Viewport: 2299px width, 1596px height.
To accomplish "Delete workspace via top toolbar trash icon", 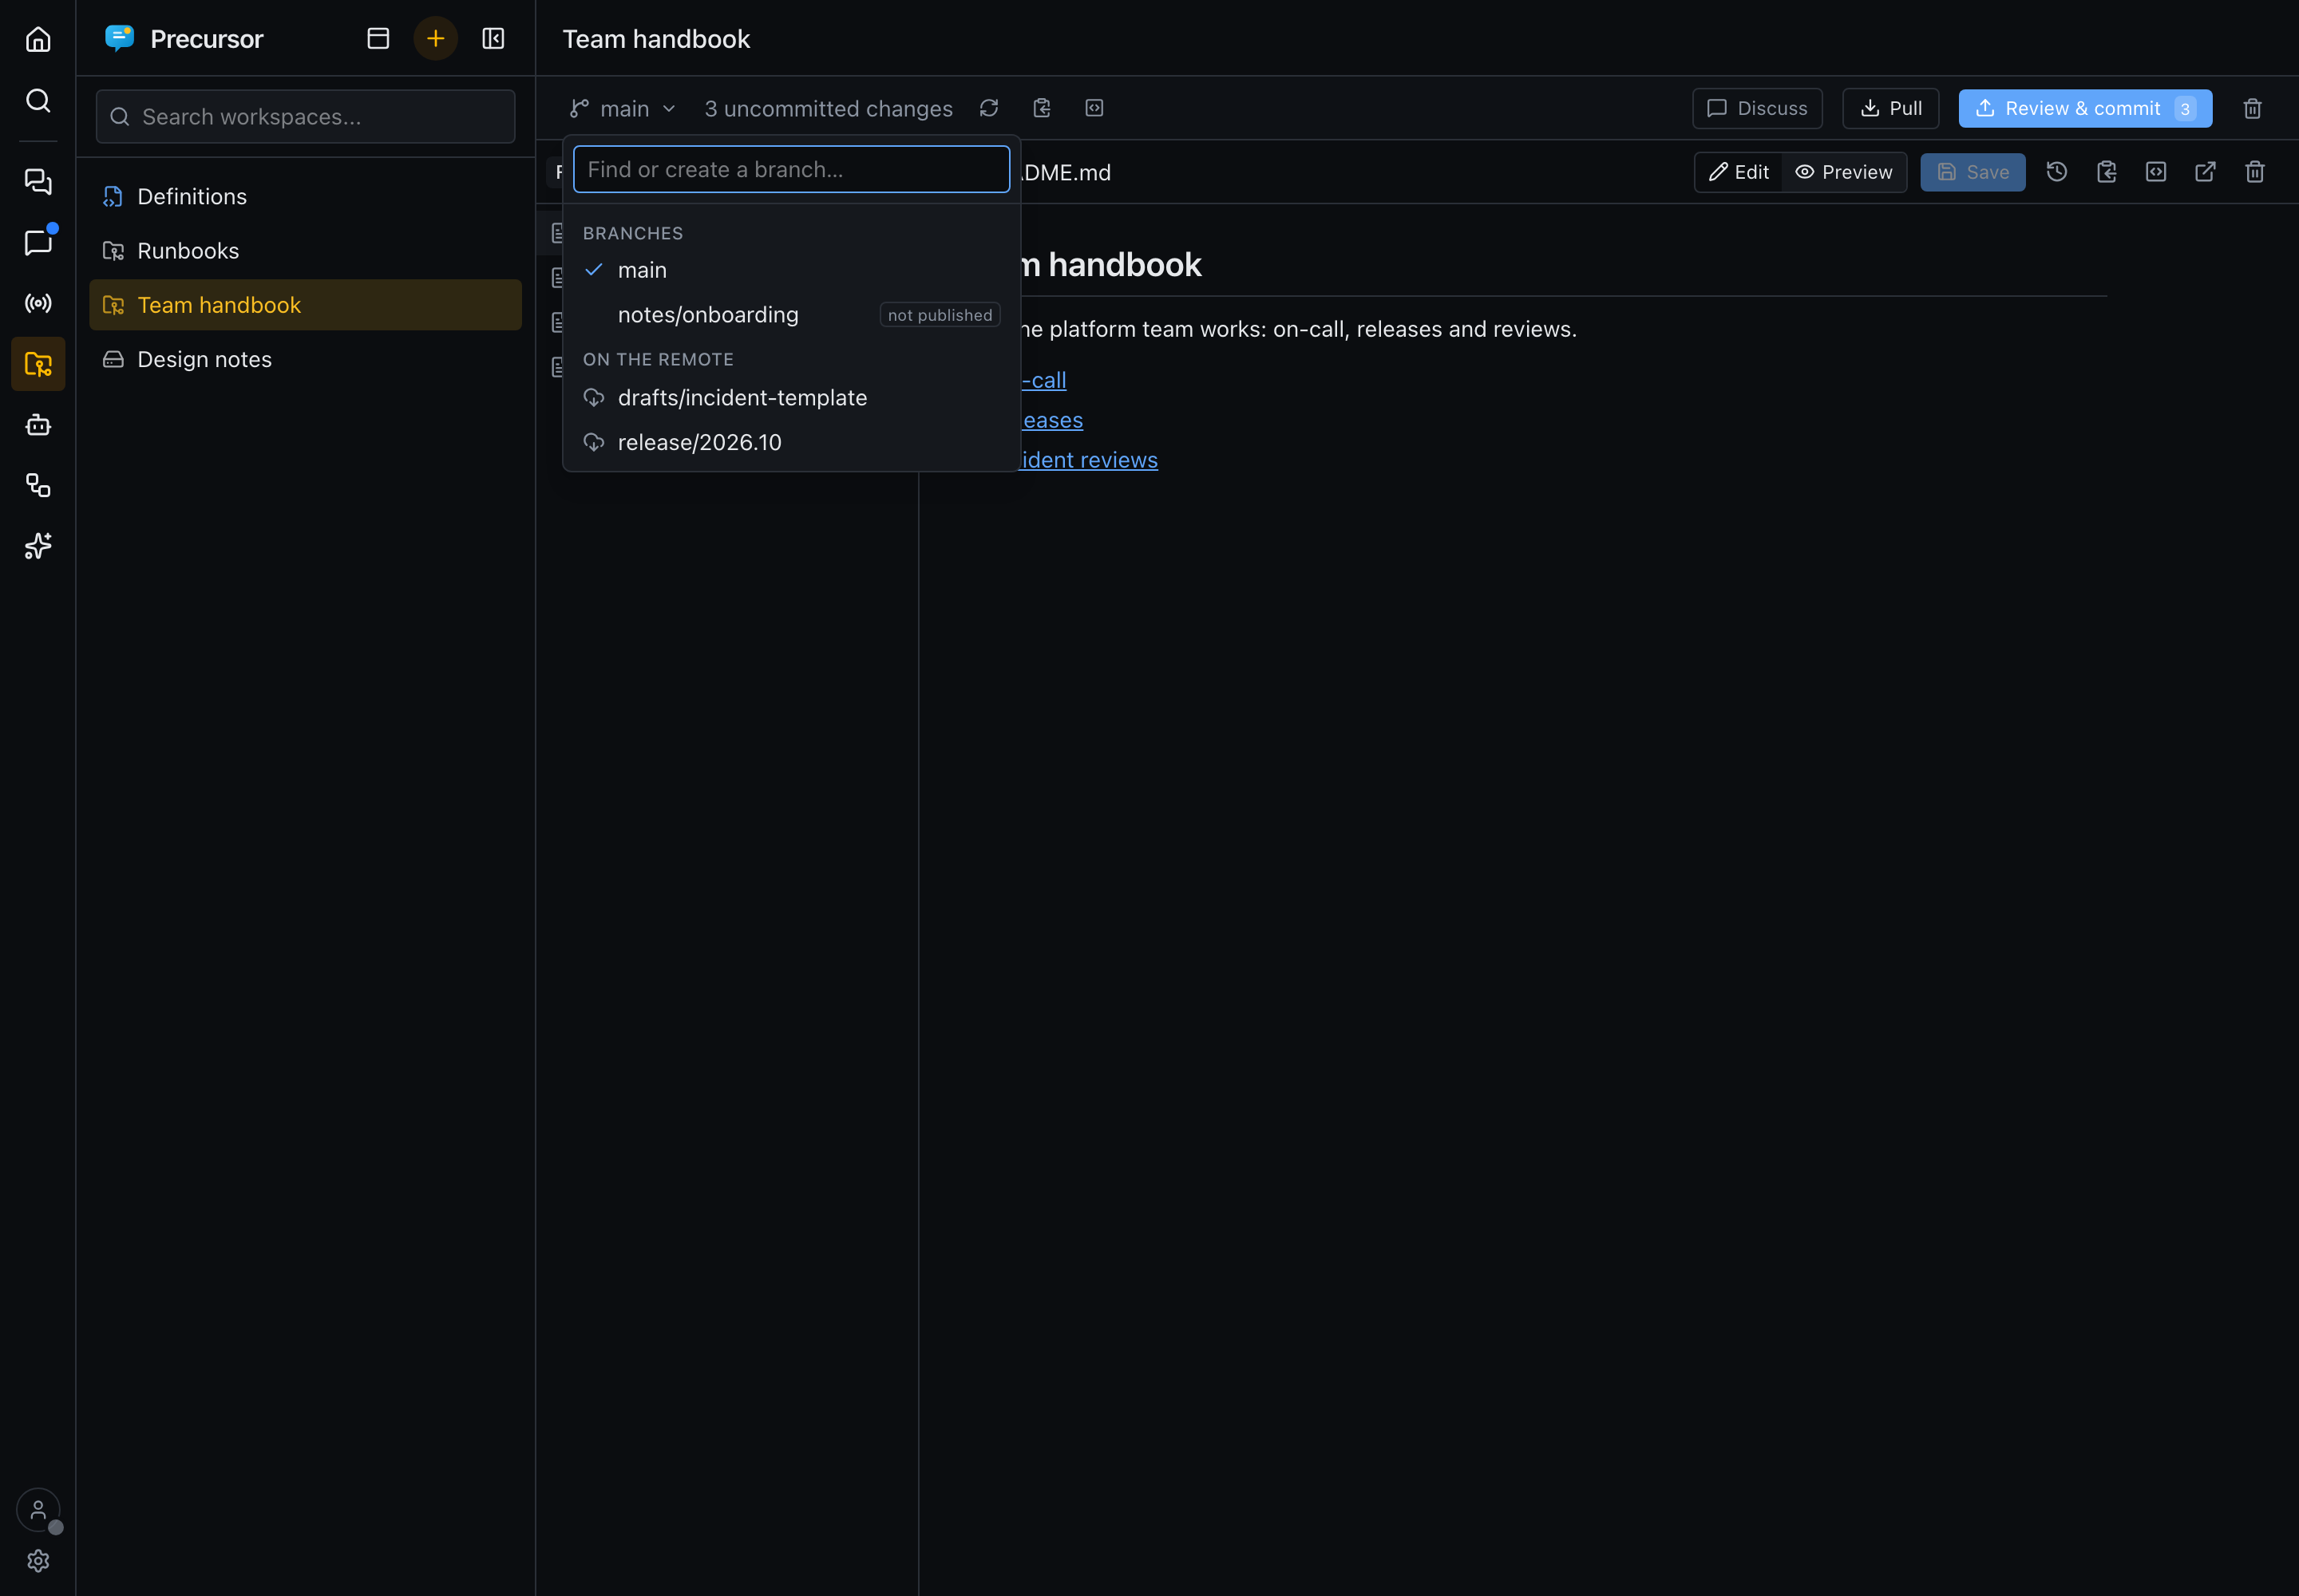I will pos(2252,108).
